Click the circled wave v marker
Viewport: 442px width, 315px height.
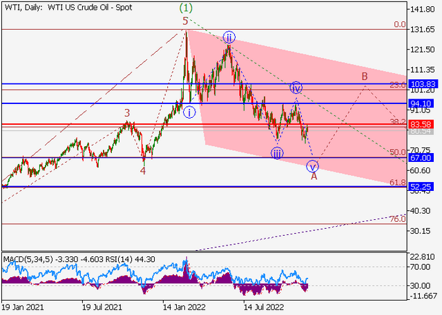click(x=312, y=167)
